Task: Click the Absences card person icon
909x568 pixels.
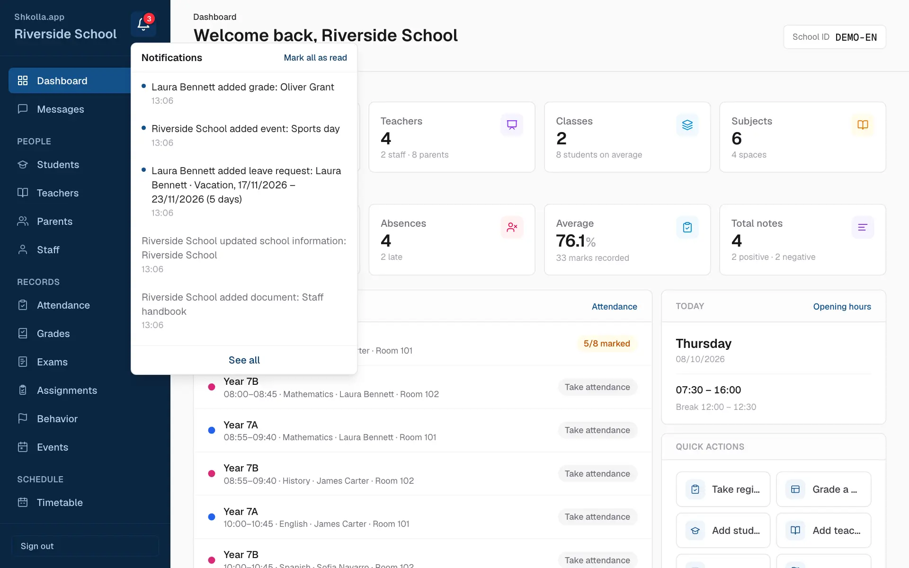Action: coord(512,227)
